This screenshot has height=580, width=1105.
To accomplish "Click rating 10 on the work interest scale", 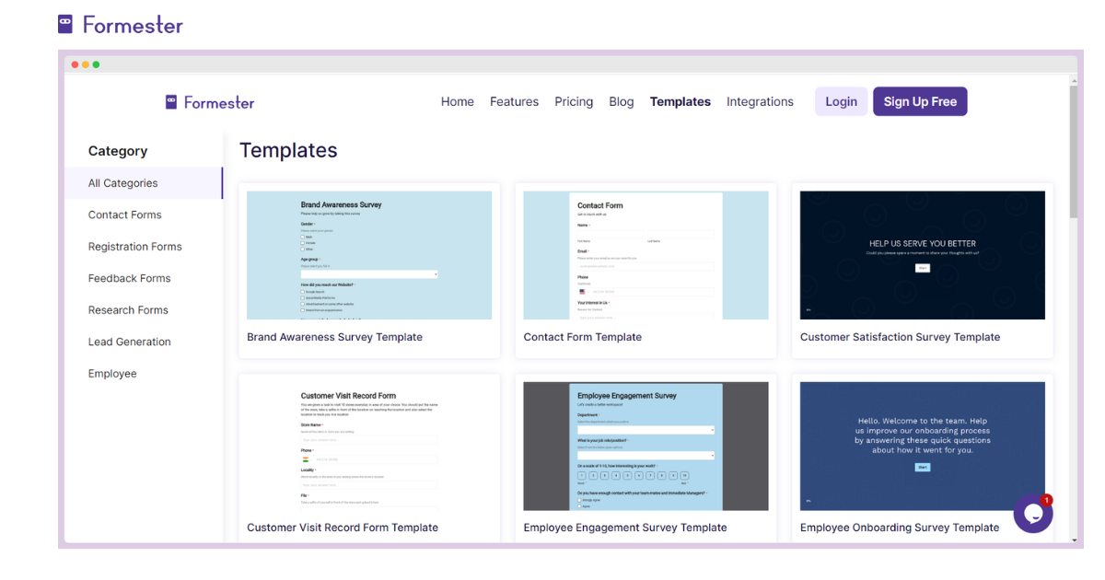I will point(684,476).
